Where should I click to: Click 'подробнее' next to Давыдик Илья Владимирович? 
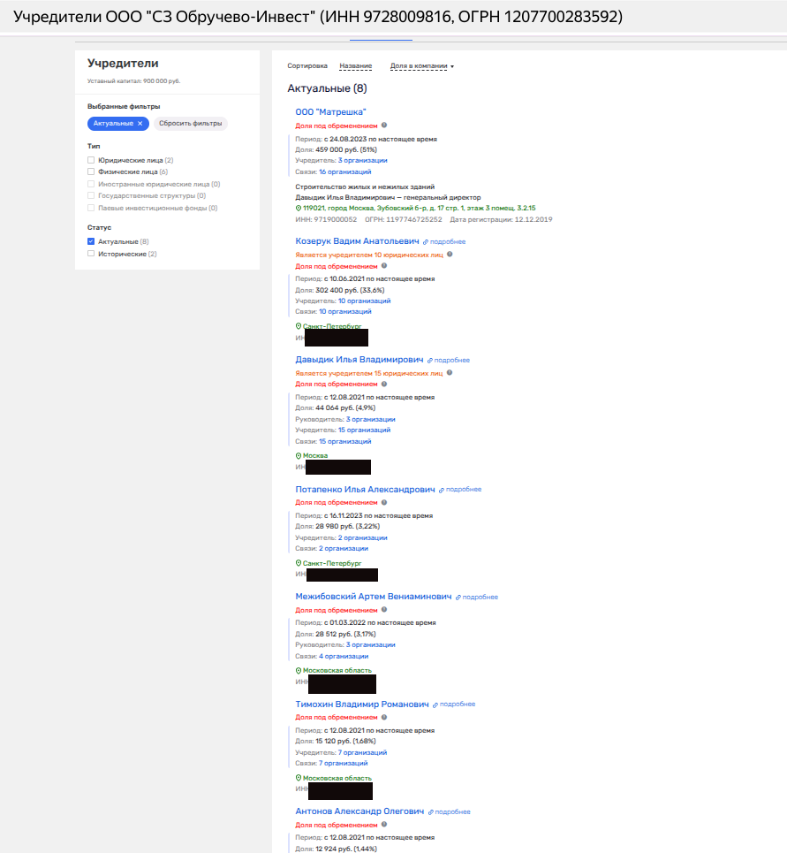452,360
